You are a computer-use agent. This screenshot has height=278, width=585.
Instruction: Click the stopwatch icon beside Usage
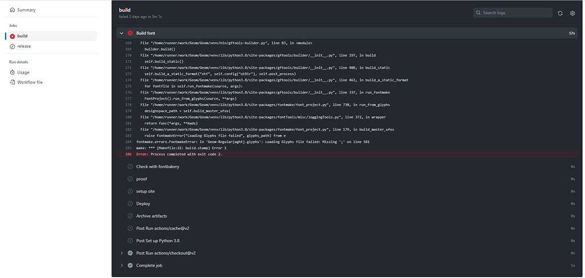click(x=13, y=72)
